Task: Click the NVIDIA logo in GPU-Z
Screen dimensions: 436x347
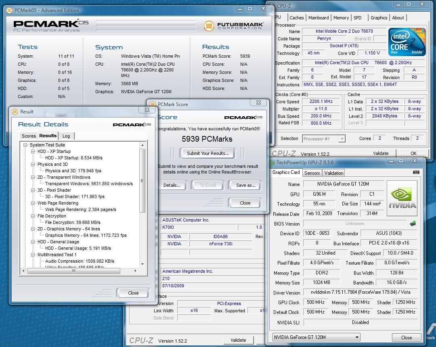Action: pos(402,199)
